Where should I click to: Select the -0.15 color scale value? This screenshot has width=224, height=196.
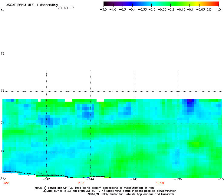pos(181,10)
